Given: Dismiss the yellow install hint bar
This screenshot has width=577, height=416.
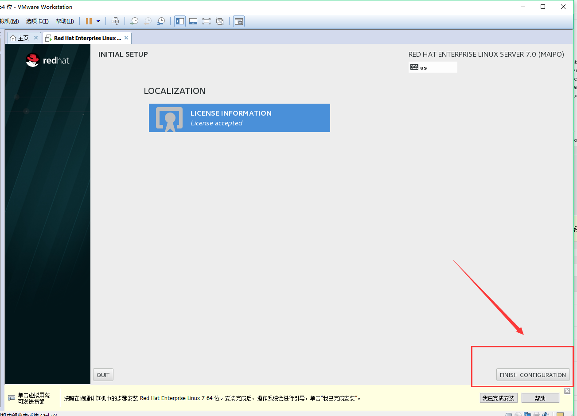Looking at the screenshot, I should [567, 391].
